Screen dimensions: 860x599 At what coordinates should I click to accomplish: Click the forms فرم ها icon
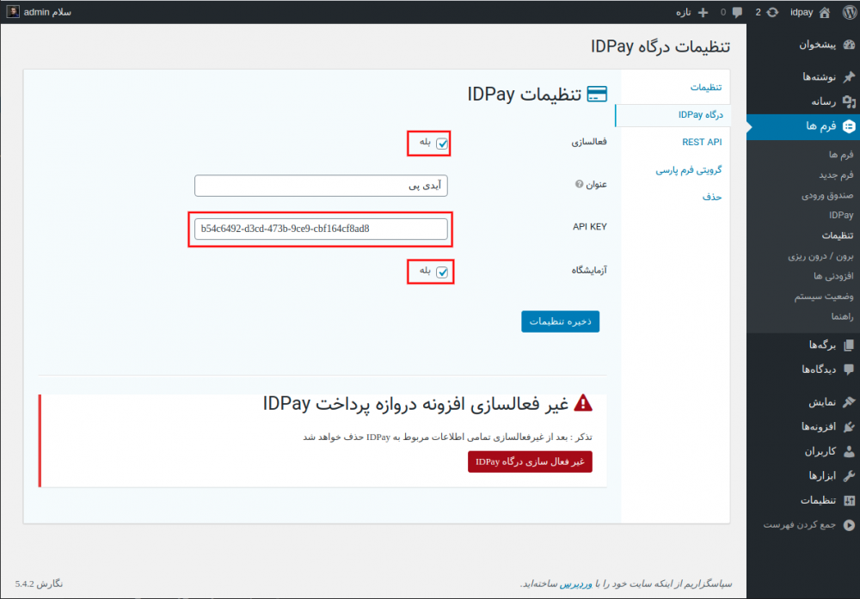pyautogui.click(x=849, y=126)
